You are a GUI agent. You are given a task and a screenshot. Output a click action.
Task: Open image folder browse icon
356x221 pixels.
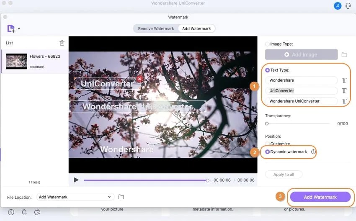(x=344, y=55)
